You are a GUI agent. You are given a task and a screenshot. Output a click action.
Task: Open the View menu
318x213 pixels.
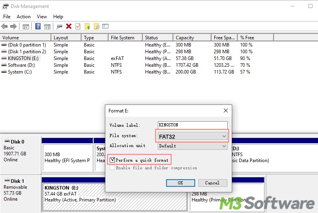[x=42, y=17]
